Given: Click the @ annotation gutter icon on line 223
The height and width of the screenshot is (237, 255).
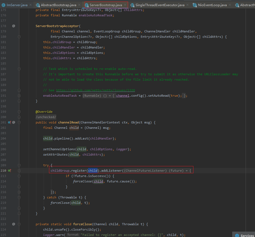Looking at the screenshot, I should click(x=14, y=224).
